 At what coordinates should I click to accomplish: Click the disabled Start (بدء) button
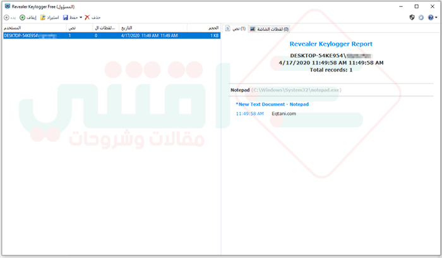pyautogui.click(x=9, y=18)
